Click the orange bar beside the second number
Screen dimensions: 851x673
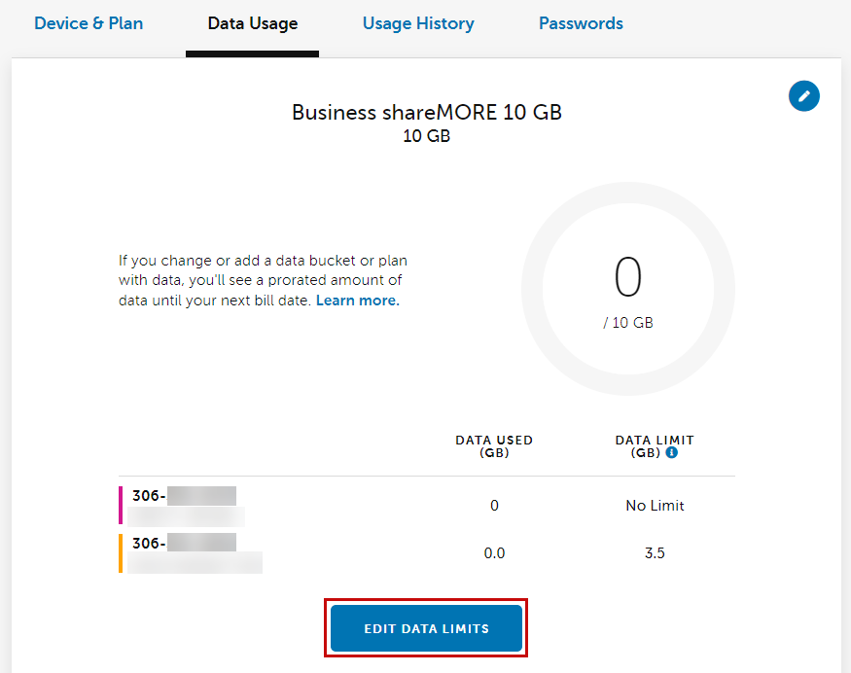[x=120, y=551]
